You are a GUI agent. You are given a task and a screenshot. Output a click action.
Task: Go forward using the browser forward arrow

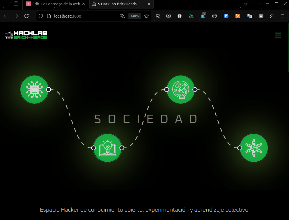(x=16, y=16)
